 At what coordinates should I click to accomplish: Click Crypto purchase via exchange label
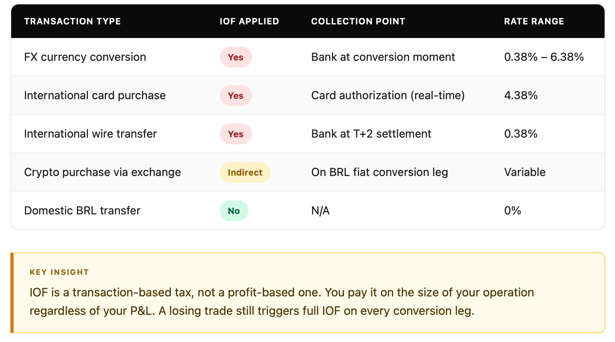point(102,172)
